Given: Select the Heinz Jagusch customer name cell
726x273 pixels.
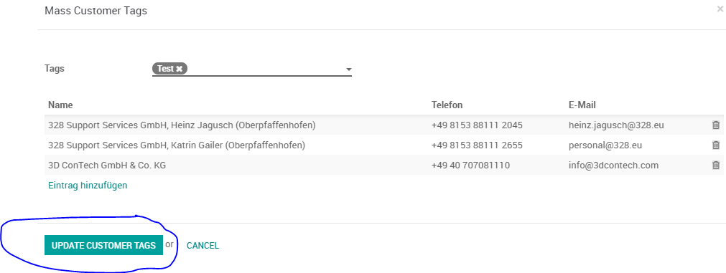Looking at the screenshot, I should pos(182,125).
